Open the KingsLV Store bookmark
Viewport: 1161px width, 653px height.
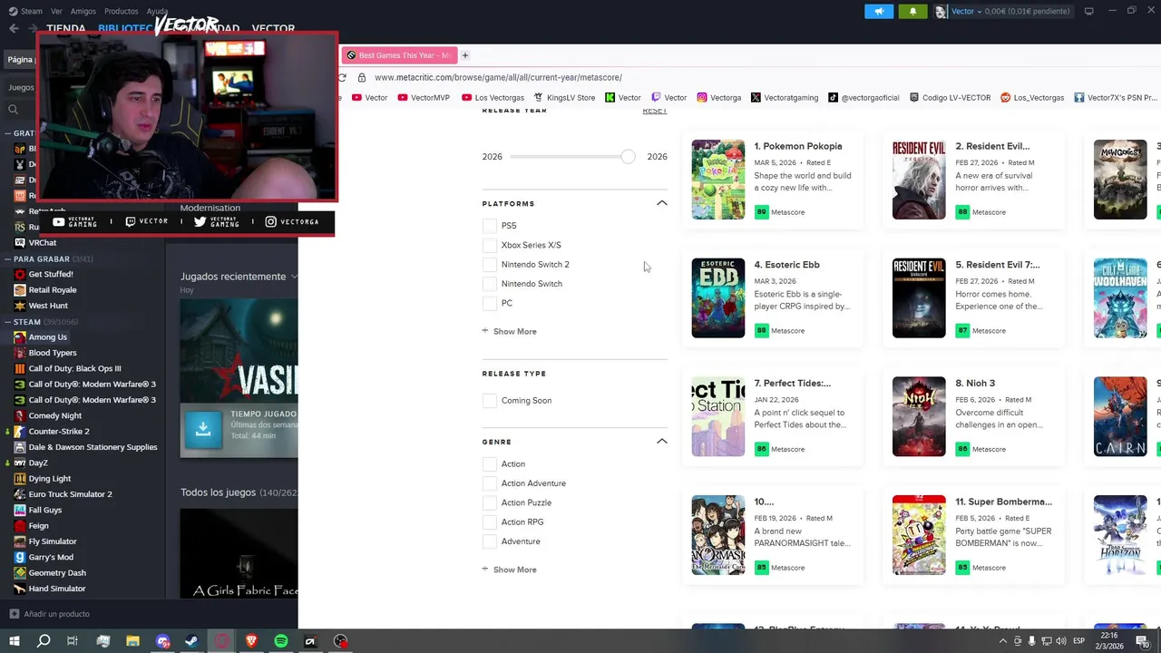tap(564, 97)
